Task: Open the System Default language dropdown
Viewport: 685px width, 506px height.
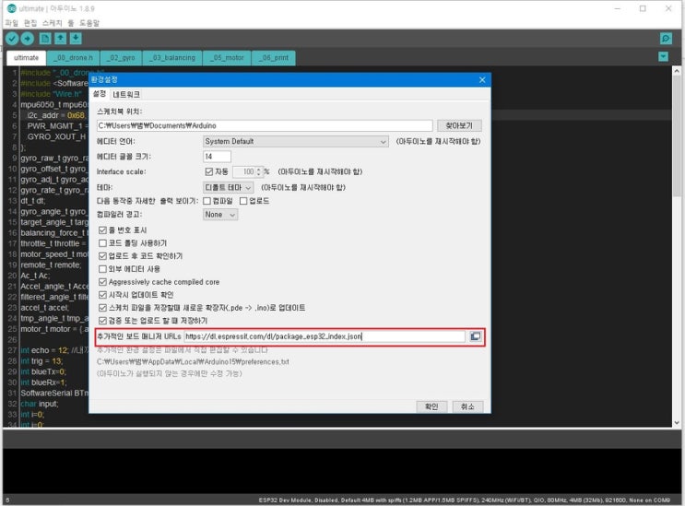Action: click(x=296, y=141)
